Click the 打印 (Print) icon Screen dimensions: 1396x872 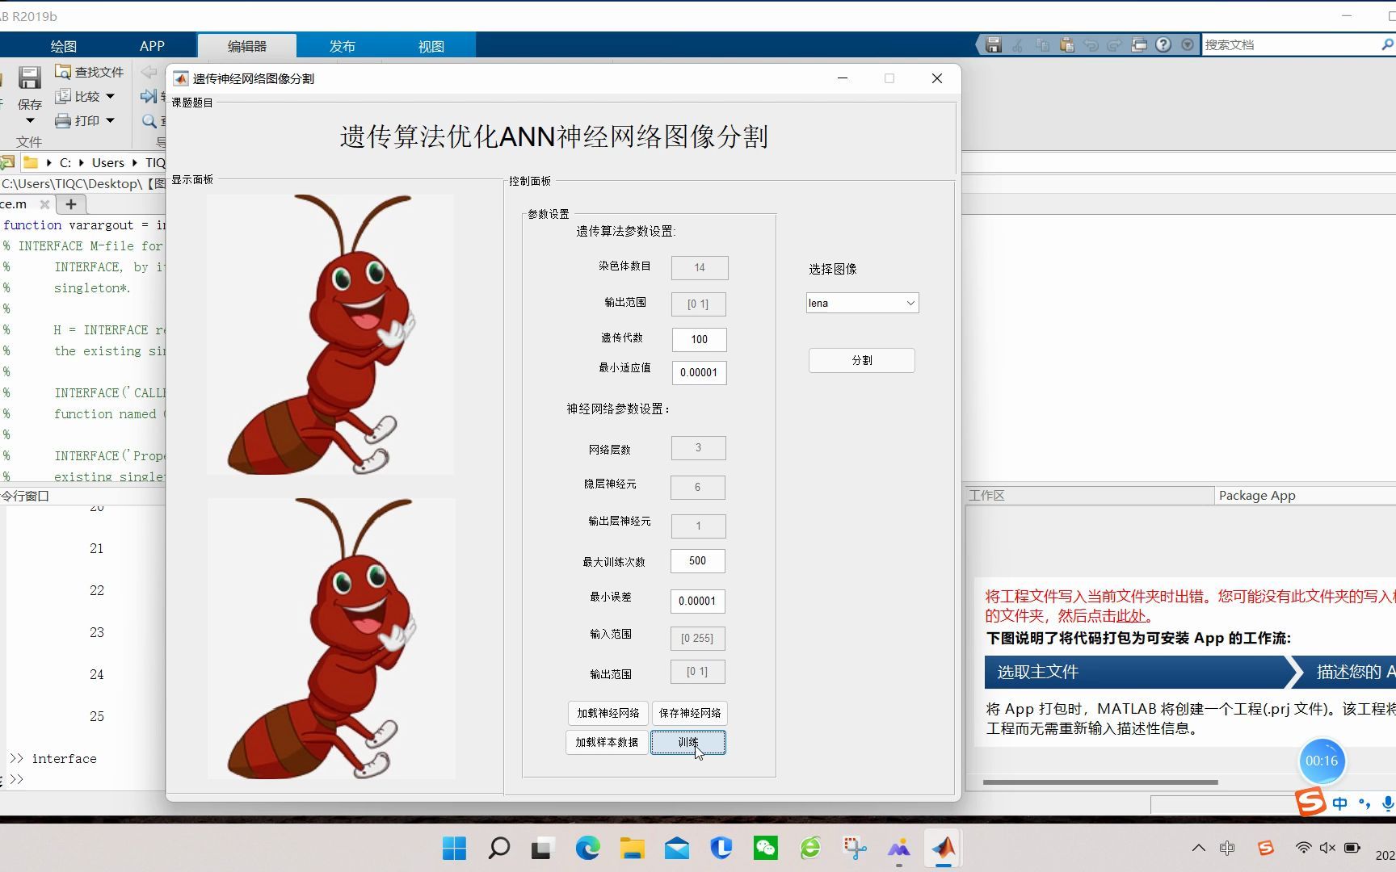[84, 120]
